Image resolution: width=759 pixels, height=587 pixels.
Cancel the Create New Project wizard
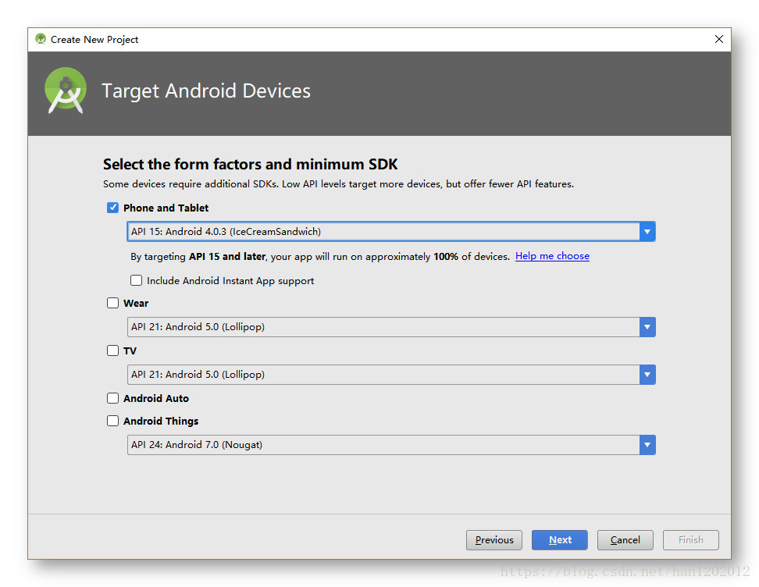pos(625,539)
